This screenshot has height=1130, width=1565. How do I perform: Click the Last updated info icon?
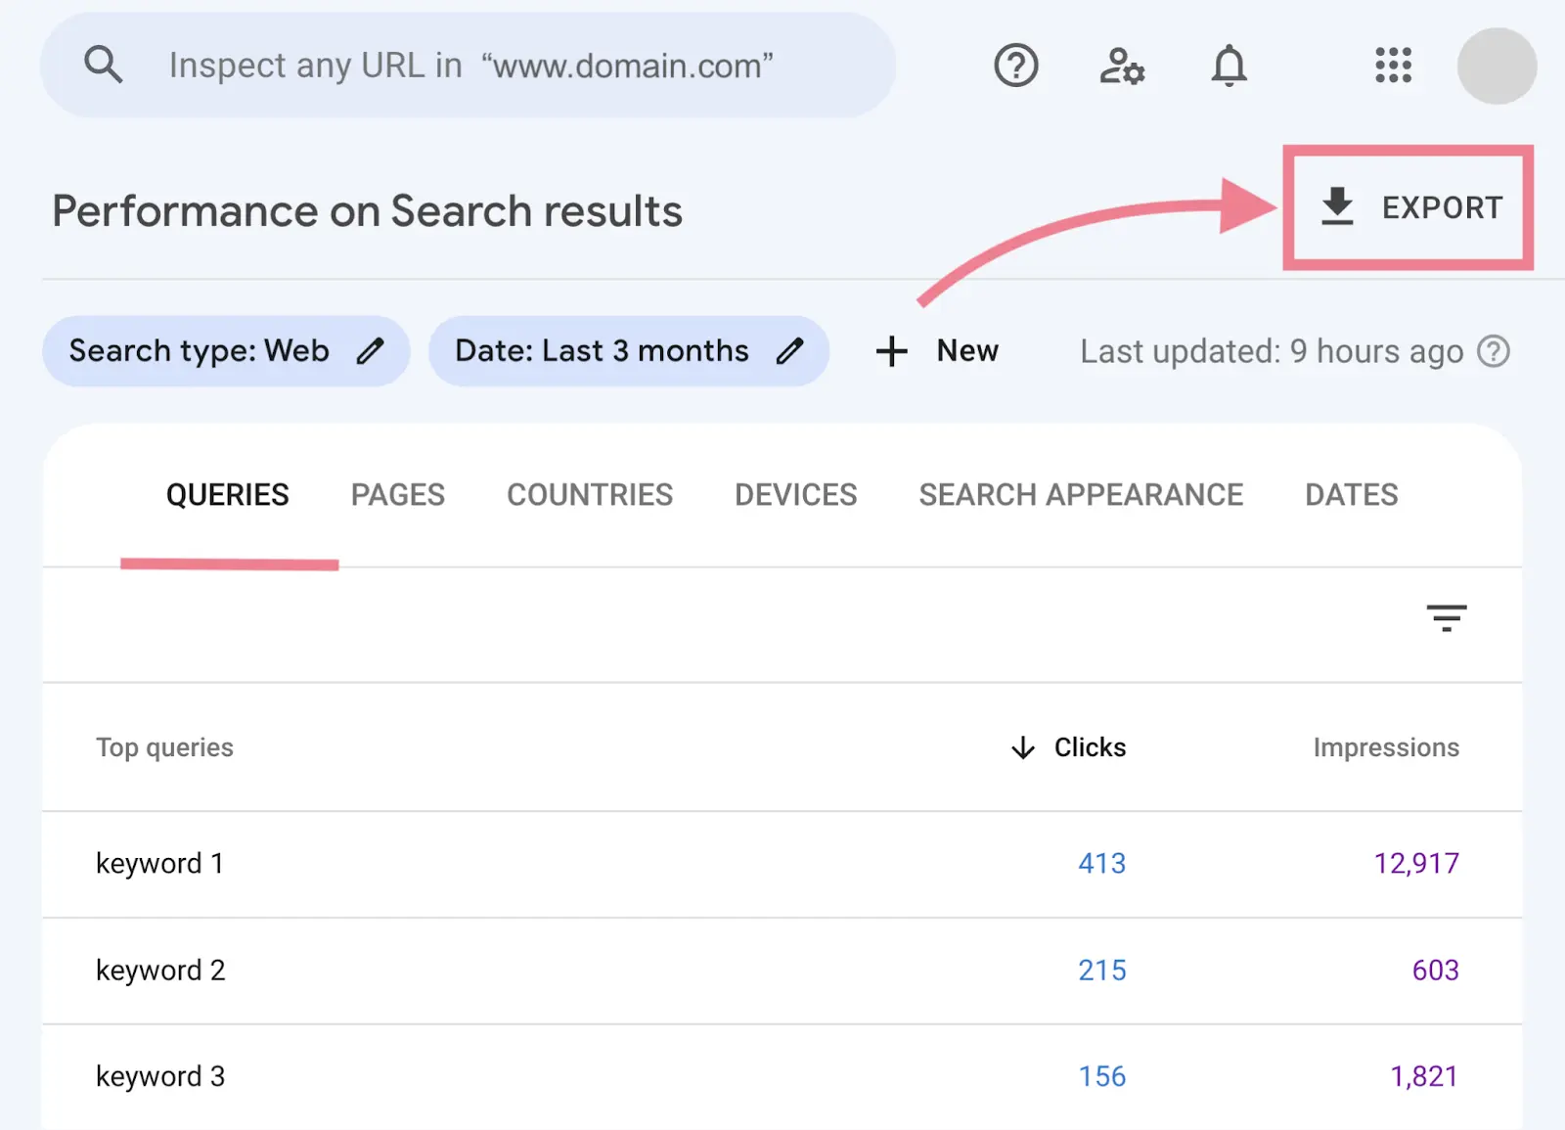click(x=1494, y=351)
